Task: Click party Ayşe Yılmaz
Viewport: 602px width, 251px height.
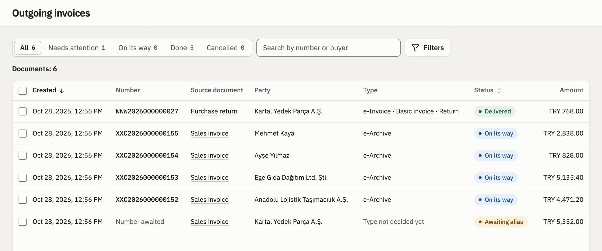Action: pos(272,155)
